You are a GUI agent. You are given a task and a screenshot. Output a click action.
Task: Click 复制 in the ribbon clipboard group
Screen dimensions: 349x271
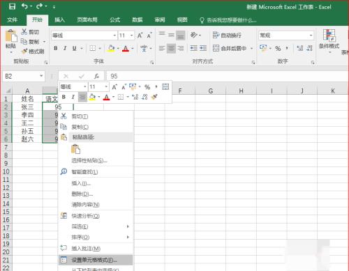point(30,42)
